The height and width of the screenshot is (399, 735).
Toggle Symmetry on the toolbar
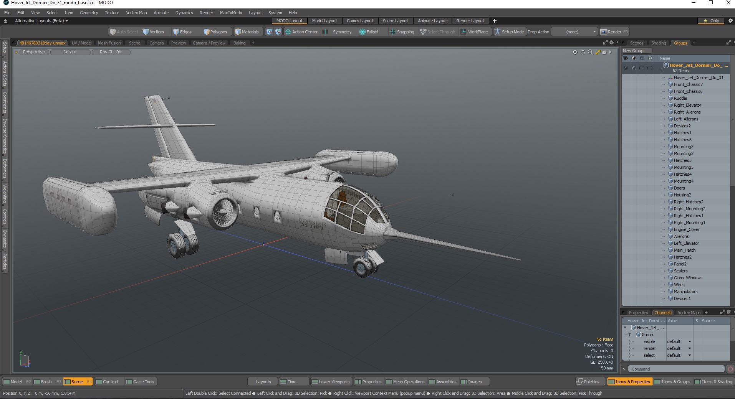pyautogui.click(x=338, y=32)
